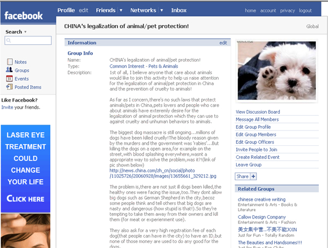The image size is (328, 248).
Task: Focus the search input field
Action: coord(28,40)
